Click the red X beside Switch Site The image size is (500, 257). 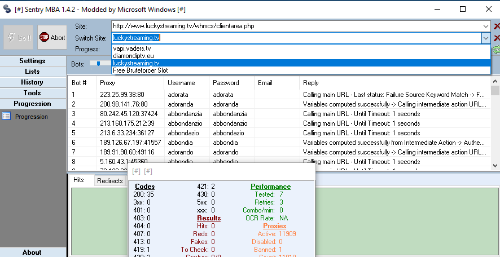click(497, 38)
